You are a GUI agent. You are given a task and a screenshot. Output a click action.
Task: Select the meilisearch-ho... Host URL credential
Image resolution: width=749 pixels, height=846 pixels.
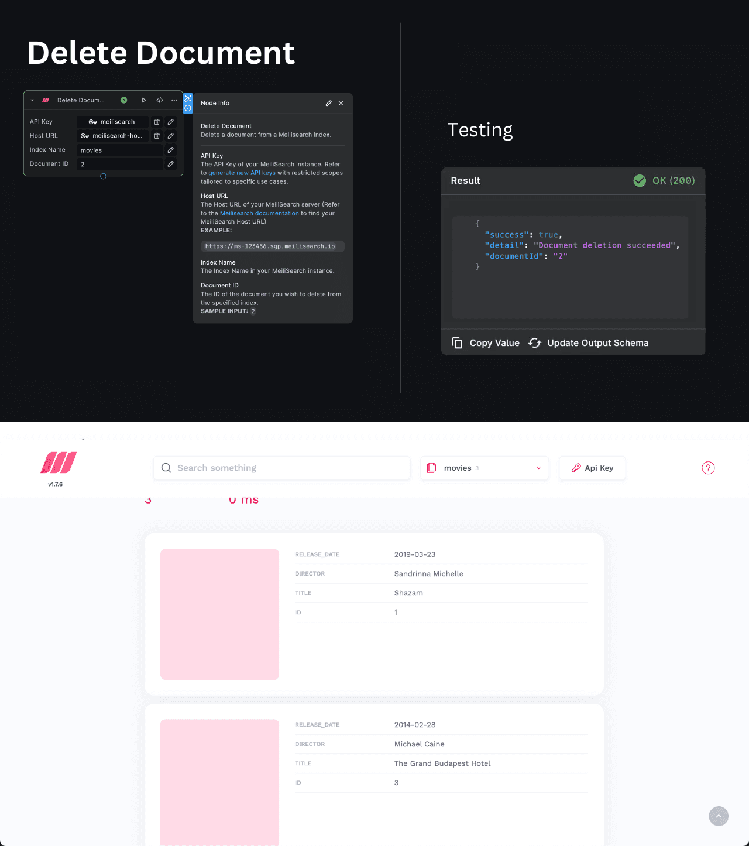pos(112,136)
